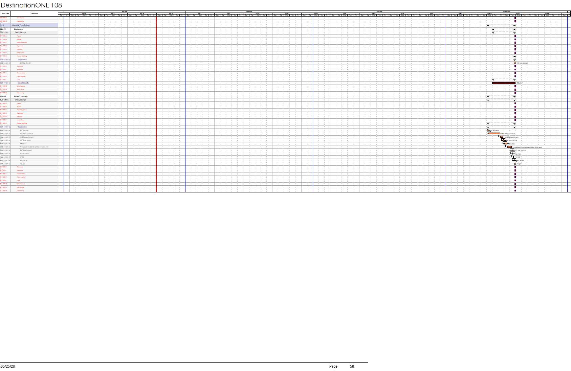Click the June 2026 month header
The height and width of the screenshot is (371, 571).
click(249, 11)
